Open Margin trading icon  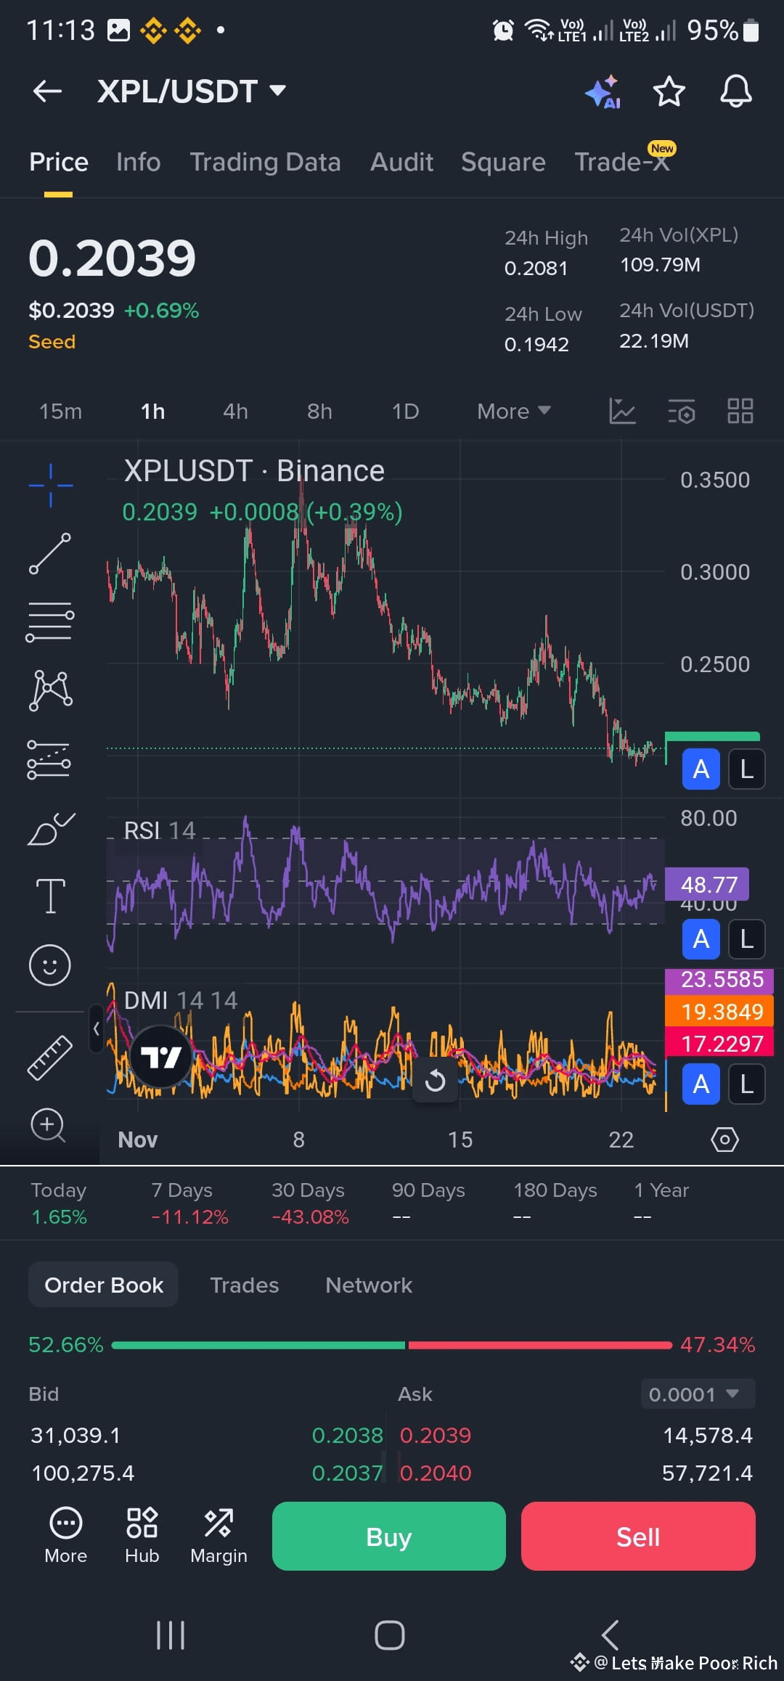pos(219,1536)
